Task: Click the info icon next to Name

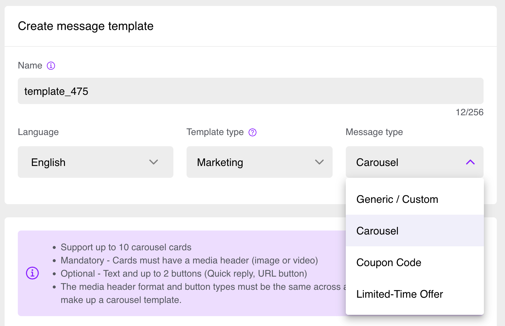Action: click(51, 66)
